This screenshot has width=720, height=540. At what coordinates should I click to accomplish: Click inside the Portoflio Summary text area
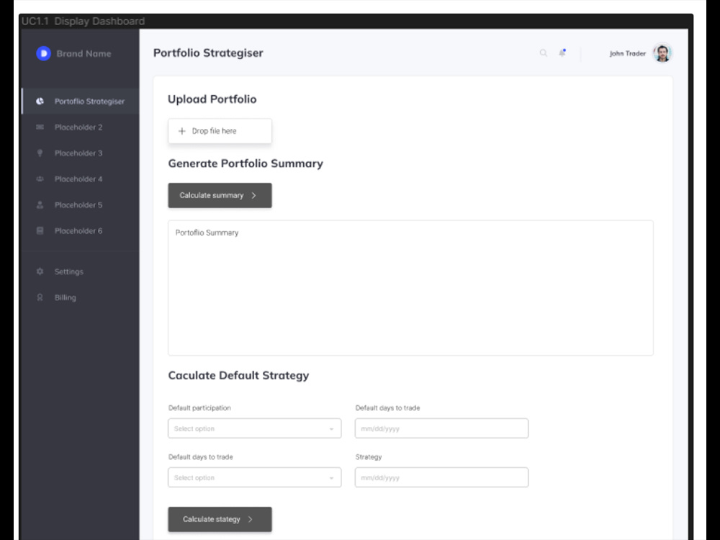(x=410, y=288)
